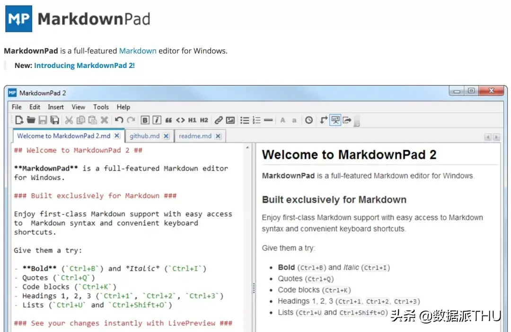The height and width of the screenshot is (332, 511).
Task: Close the github.md tab
Action: coord(166,136)
